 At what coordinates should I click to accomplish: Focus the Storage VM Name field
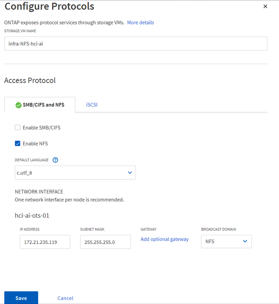click(136, 43)
